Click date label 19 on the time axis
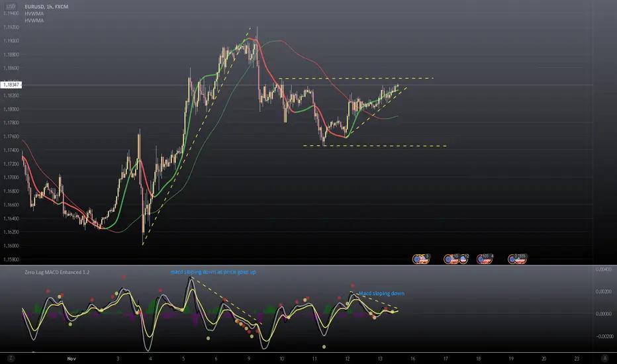The image size is (617, 364). click(511, 359)
